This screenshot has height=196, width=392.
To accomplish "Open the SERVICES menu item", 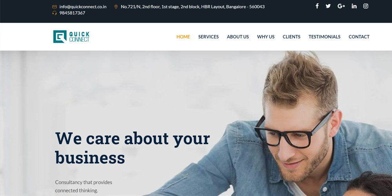I will [x=209, y=37].
